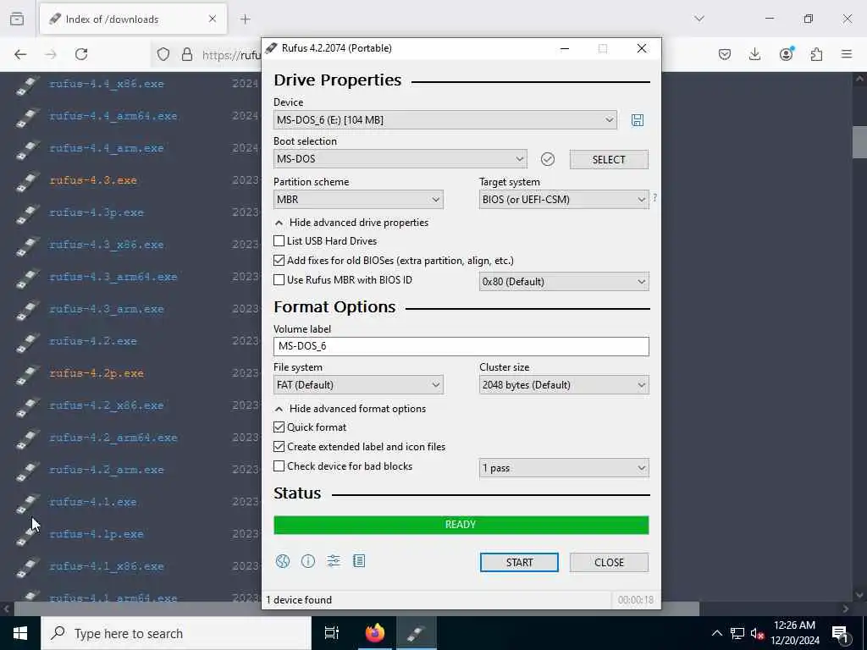Collapse Hide advanced drive properties
The image size is (867, 650).
click(351, 223)
